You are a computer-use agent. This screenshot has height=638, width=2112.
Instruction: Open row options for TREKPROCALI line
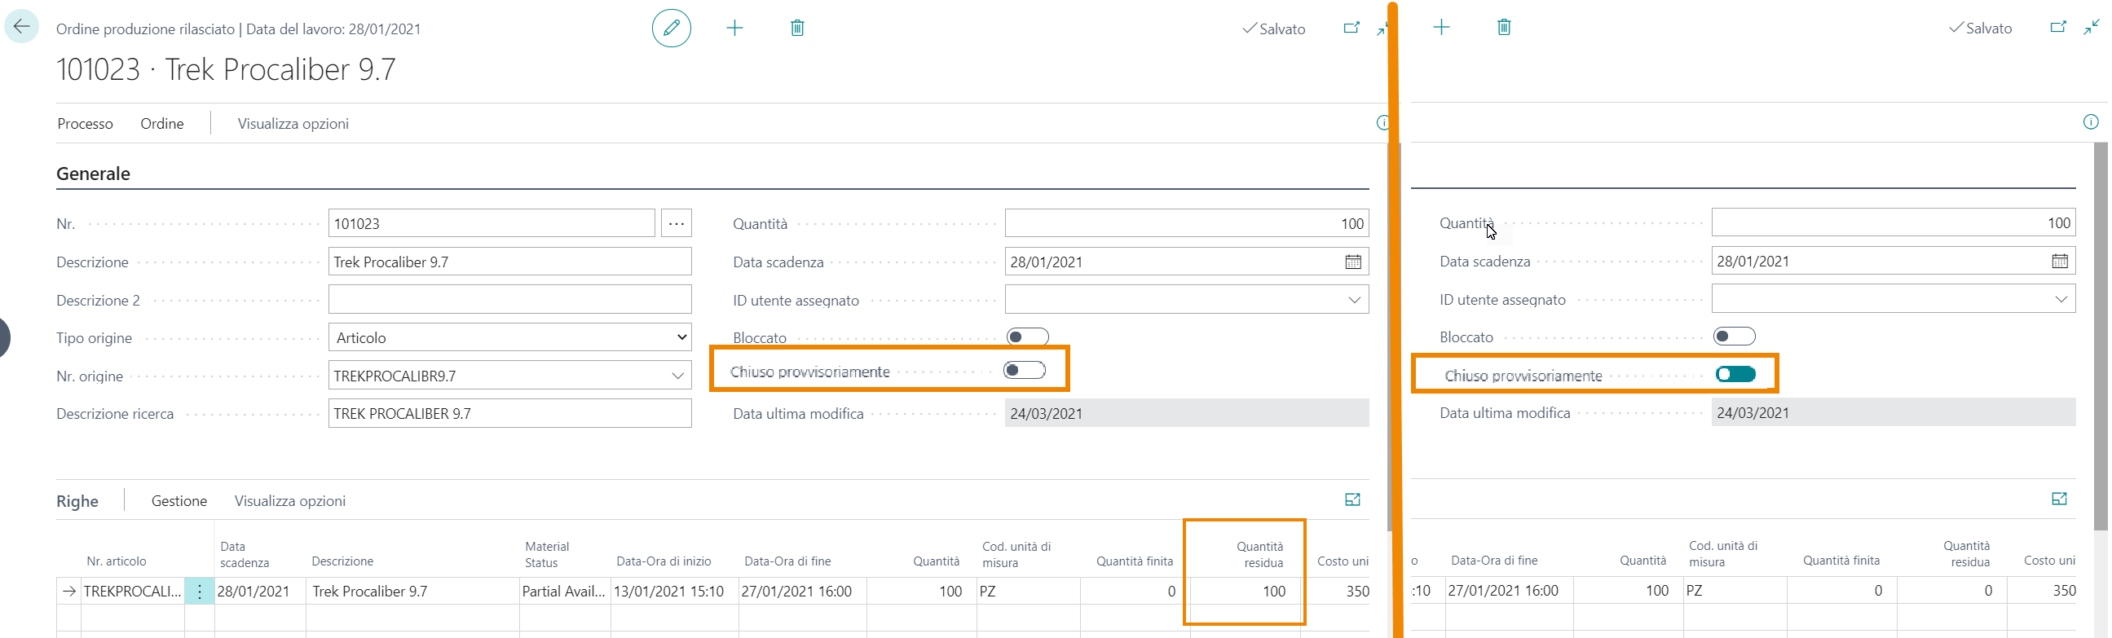click(199, 592)
